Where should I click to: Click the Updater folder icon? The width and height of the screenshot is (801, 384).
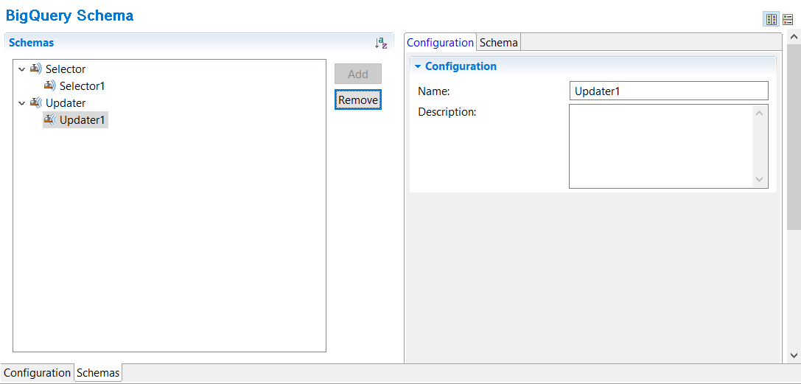point(36,102)
